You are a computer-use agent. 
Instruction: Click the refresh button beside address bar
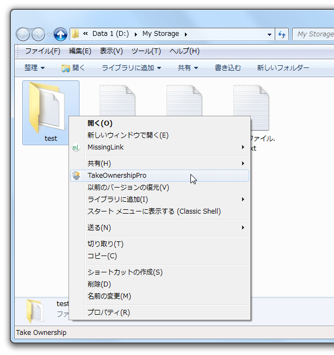pos(282,34)
